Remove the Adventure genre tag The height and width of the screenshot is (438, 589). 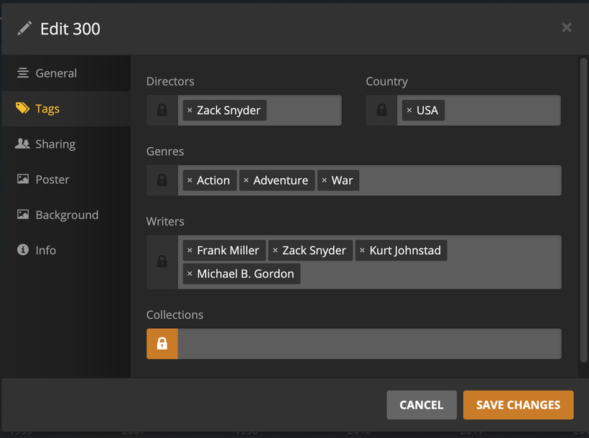[x=246, y=181]
